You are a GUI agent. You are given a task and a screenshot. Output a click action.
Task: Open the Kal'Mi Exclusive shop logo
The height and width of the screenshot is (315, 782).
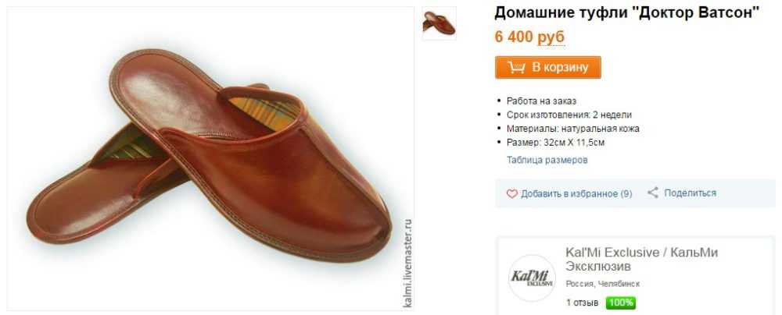(x=532, y=277)
